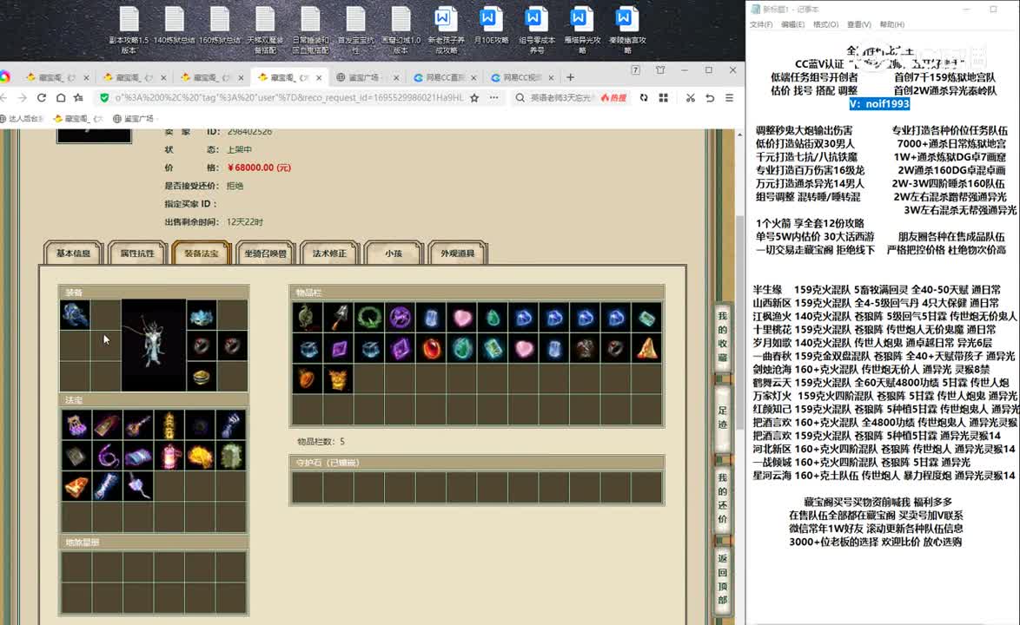Select the lute artifact in the 法宝 panel
Image resolution: width=1020 pixels, height=625 pixels.
coord(138,424)
